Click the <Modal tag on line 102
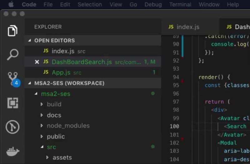 pos(227,143)
